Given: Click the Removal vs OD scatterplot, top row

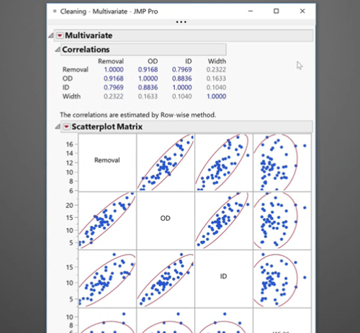Looking at the screenshot, I should (166, 163).
